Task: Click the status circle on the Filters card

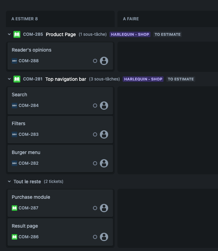Action: pyautogui.click(x=95, y=134)
